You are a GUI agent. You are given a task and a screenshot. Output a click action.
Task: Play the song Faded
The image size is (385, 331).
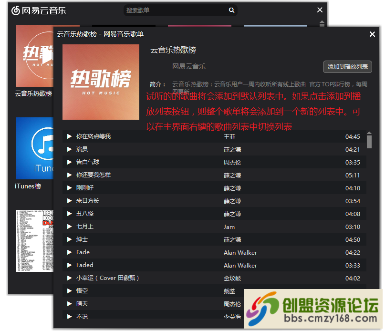click(x=70, y=265)
